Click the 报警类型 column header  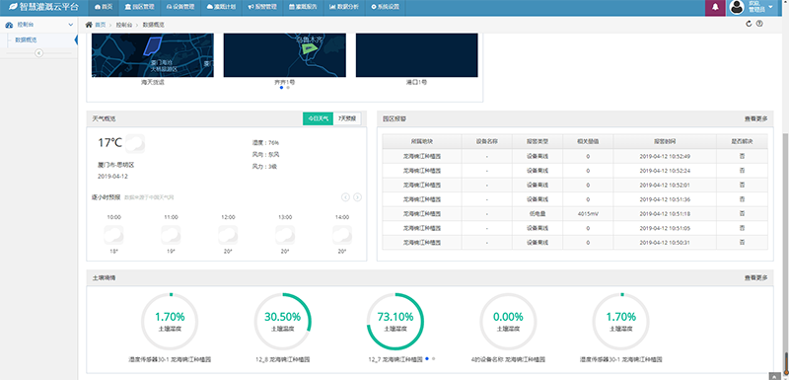pos(538,141)
